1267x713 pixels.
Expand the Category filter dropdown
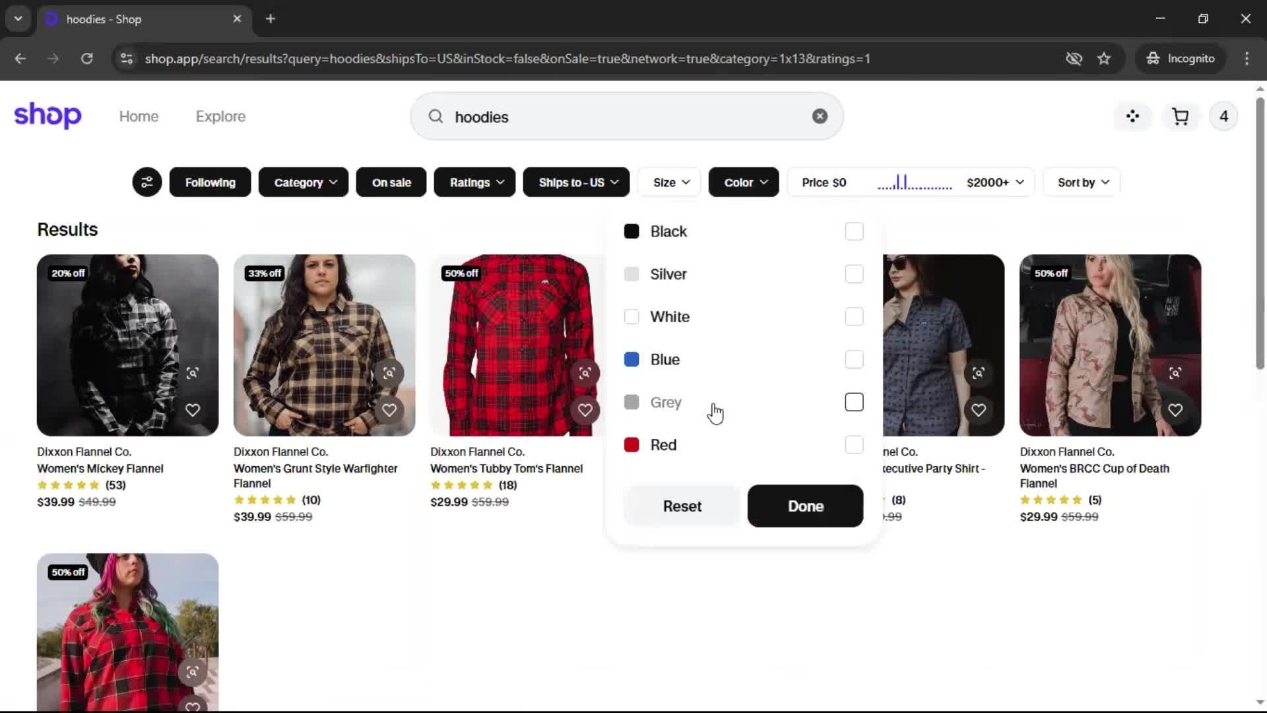[x=305, y=182]
